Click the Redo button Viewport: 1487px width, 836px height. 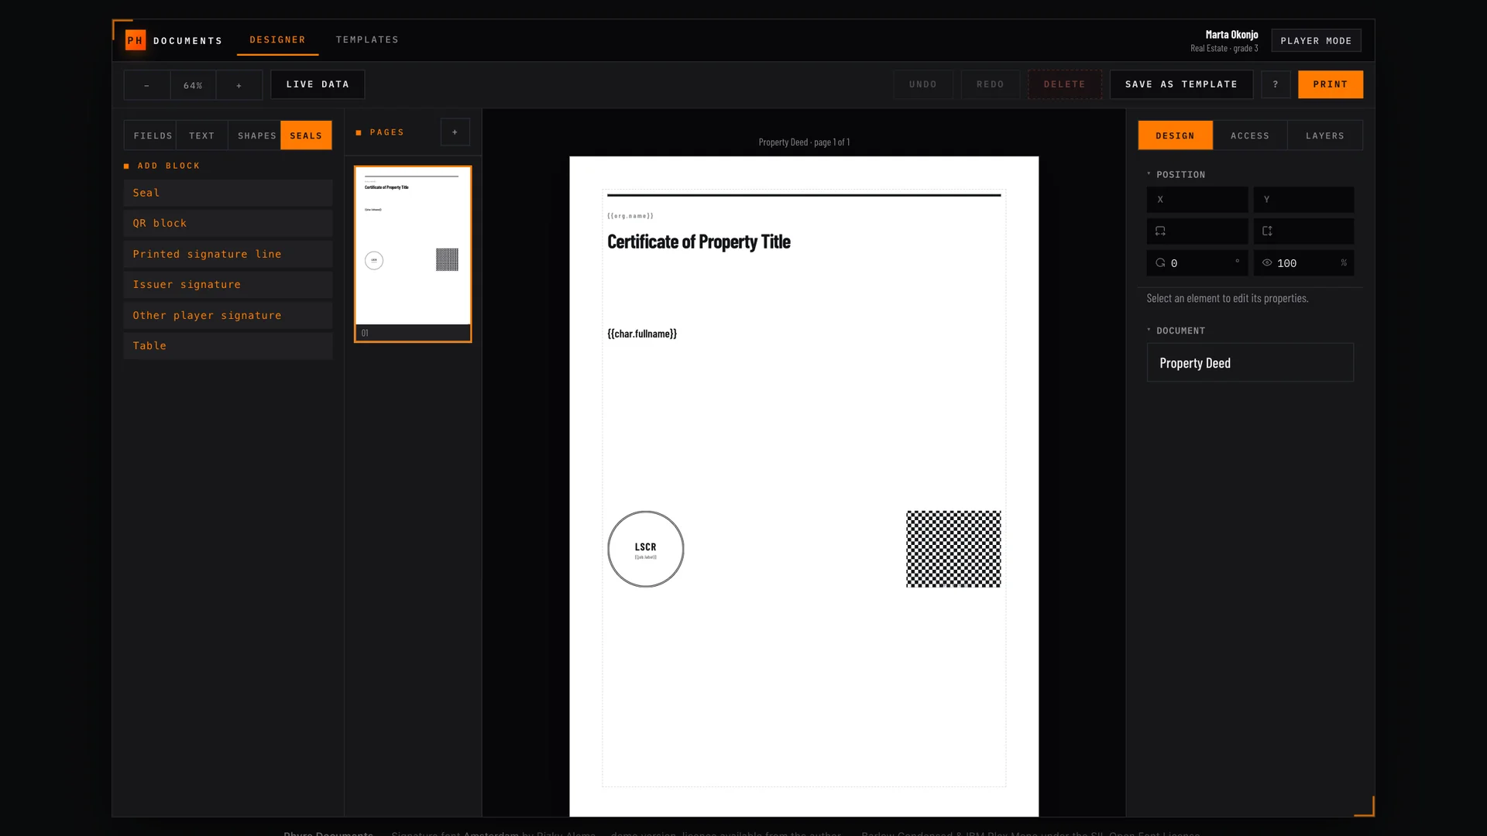[990, 84]
